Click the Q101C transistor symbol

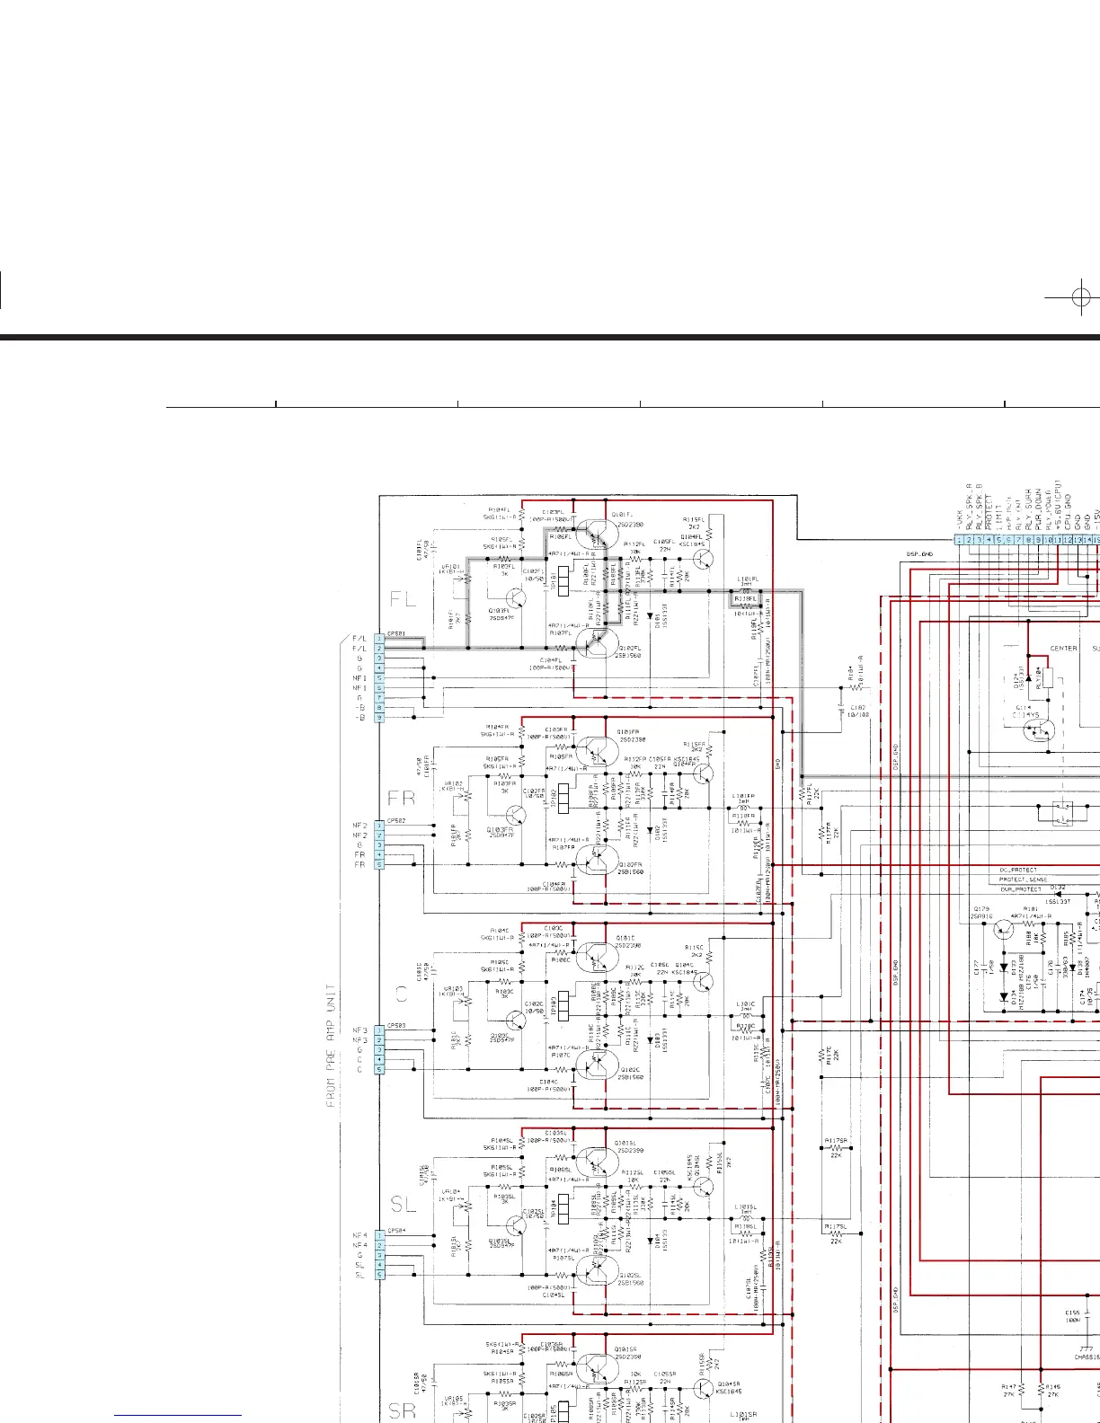(x=596, y=957)
